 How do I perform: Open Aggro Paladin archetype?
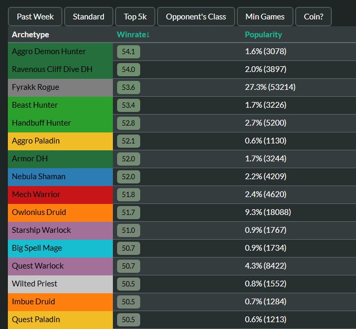point(60,141)
